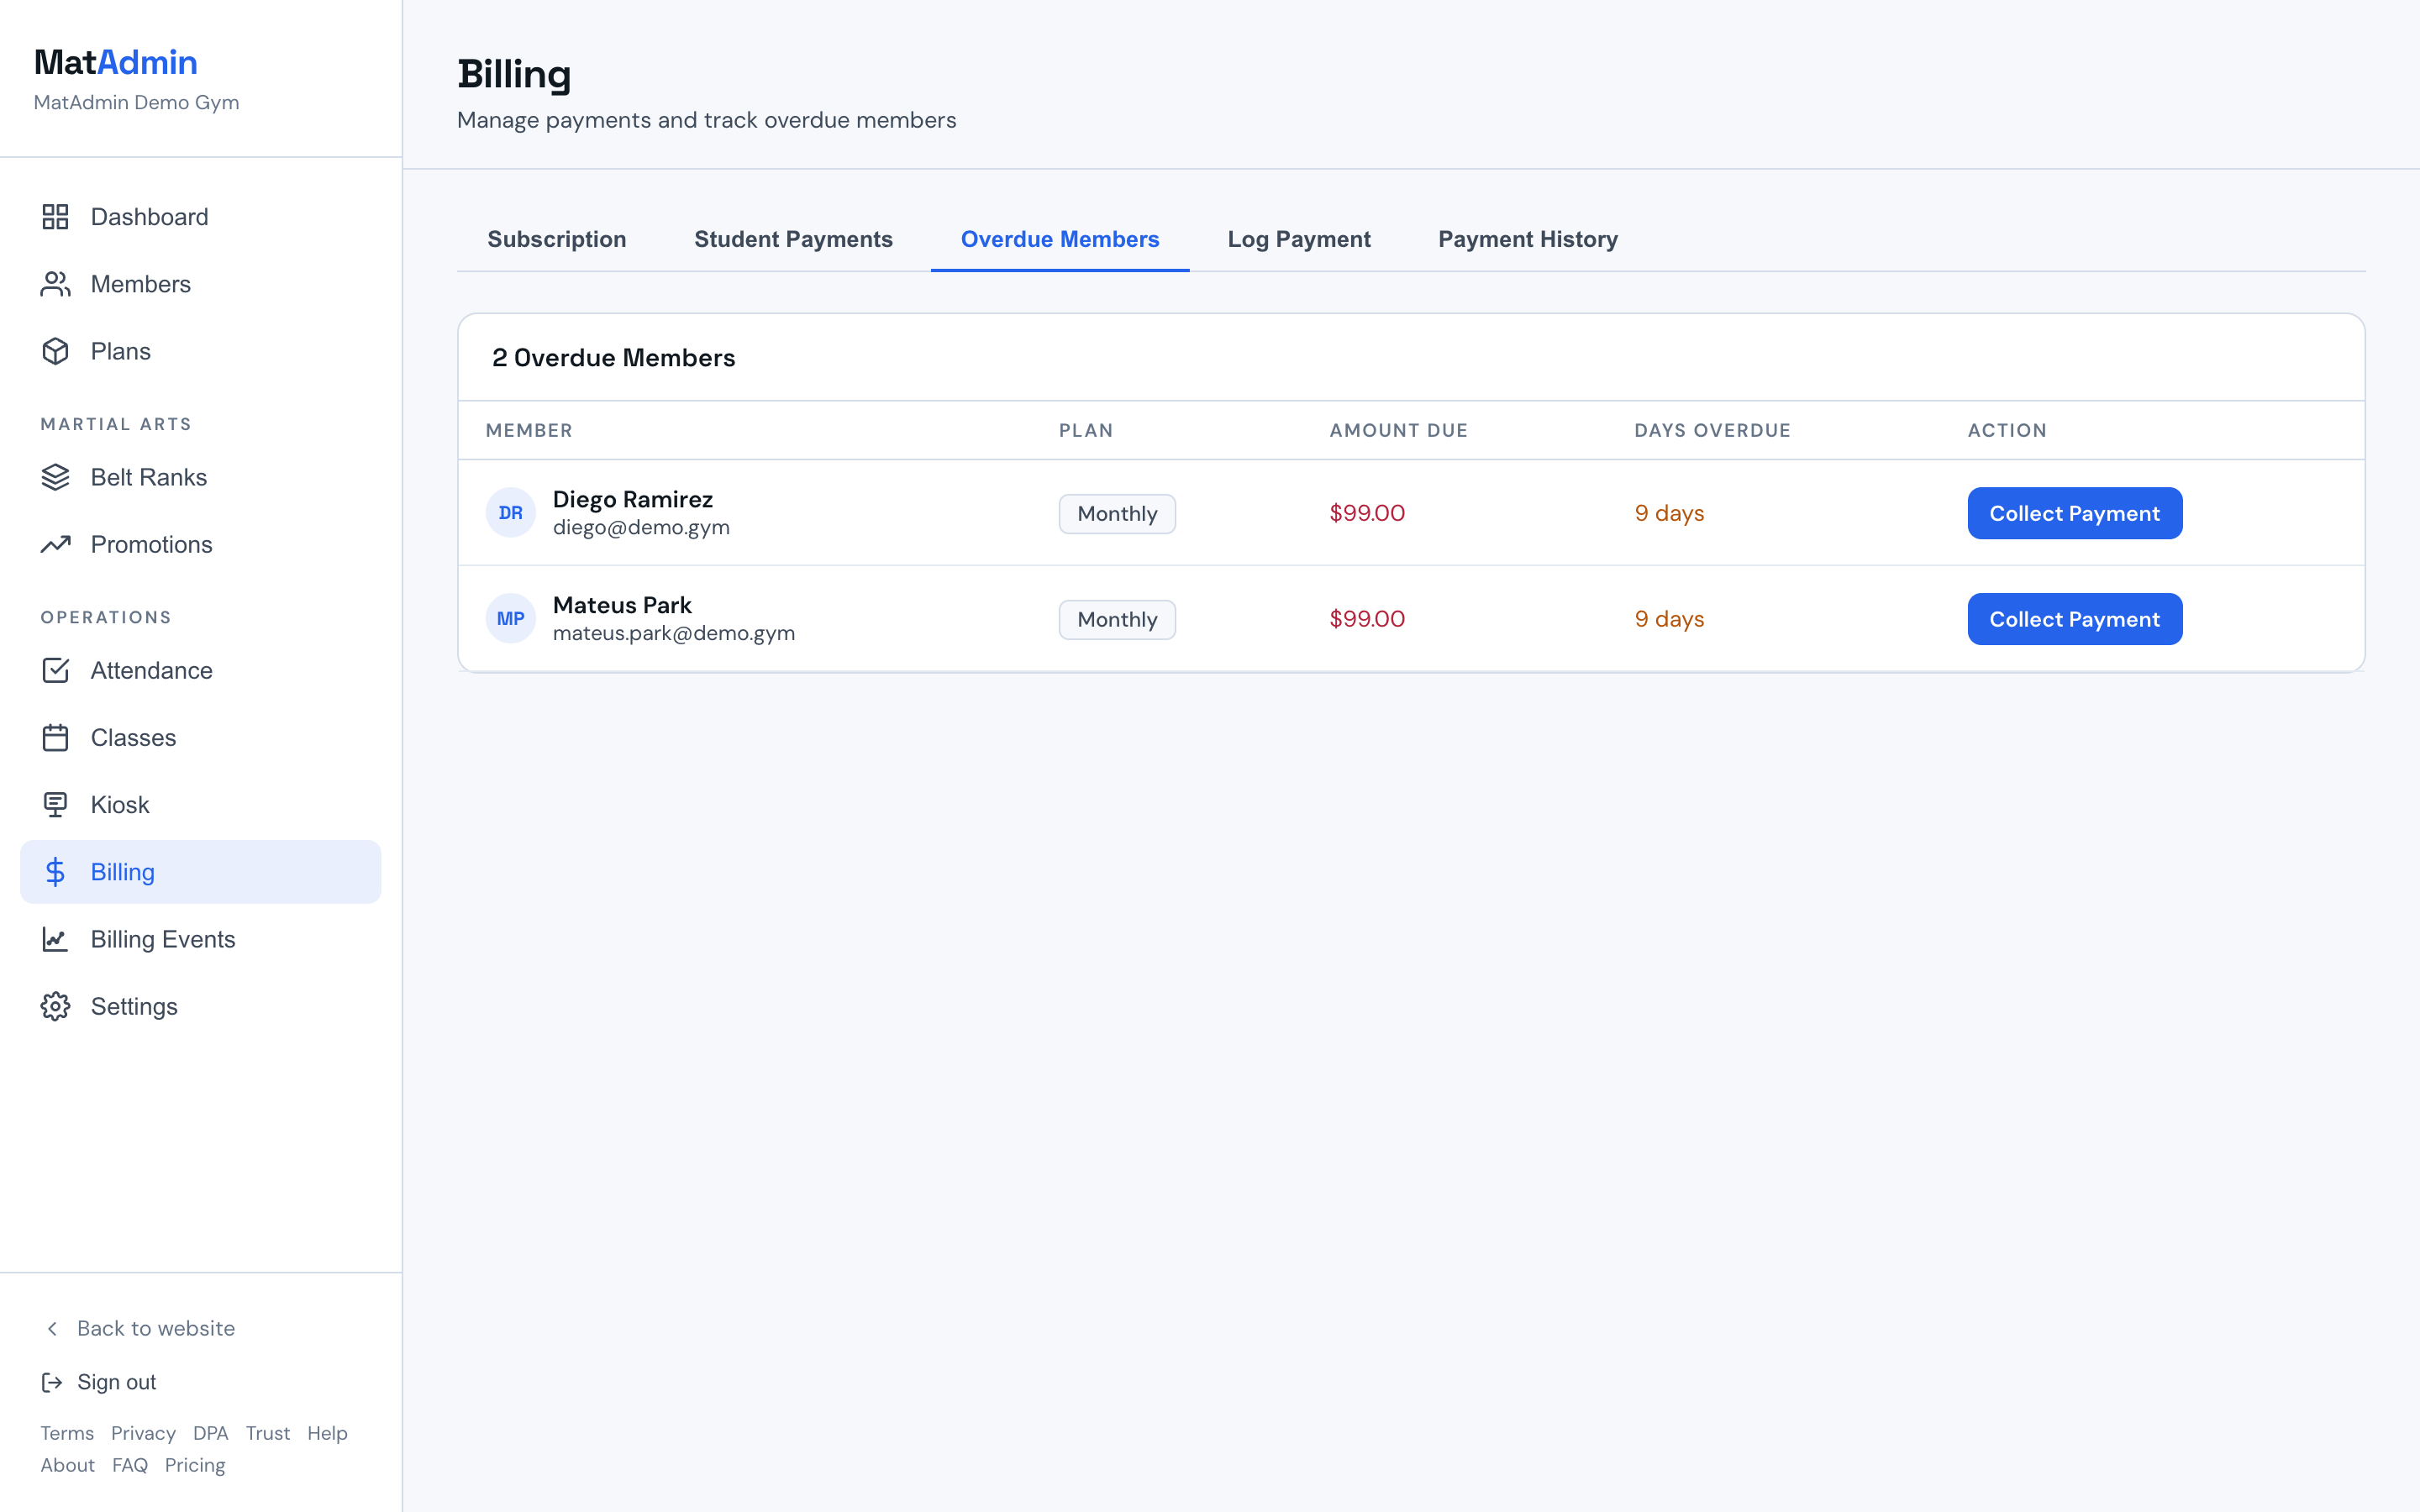Screen dimensions: 2420x1512
Task: Click Diego Ramirez's name
Action: 633,499
